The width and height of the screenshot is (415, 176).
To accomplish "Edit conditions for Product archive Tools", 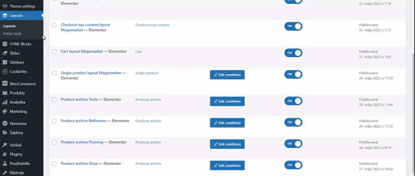I will coord(227,102).
